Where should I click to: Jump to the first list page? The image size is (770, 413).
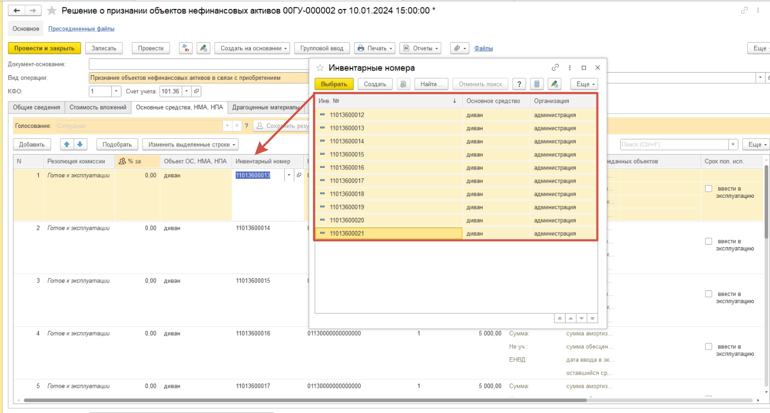560,318
